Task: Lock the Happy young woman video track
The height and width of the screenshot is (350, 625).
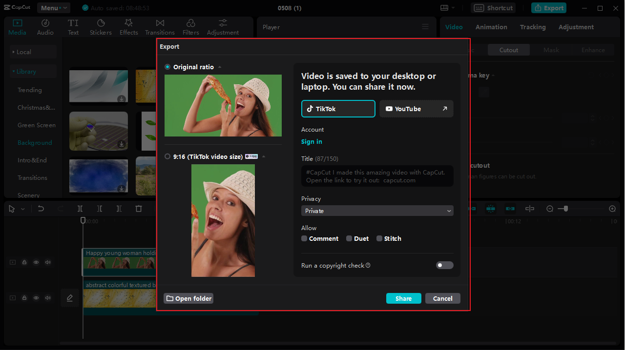Action: pos(24,262)
